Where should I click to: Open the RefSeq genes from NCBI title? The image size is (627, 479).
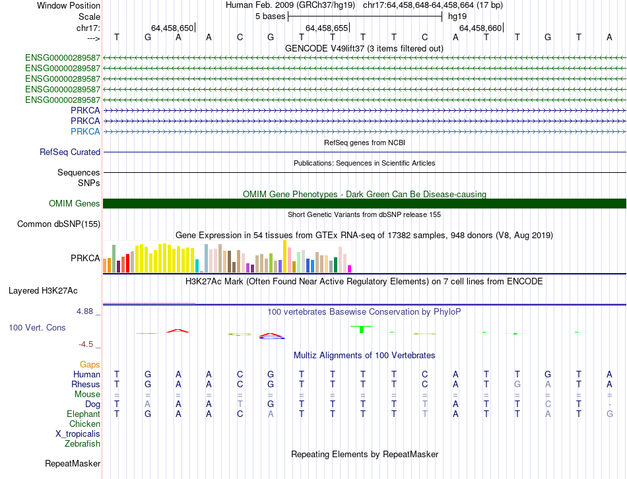[364, 143]
